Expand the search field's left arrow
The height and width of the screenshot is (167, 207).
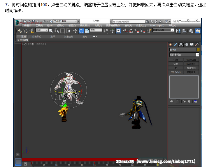(111, 21)
